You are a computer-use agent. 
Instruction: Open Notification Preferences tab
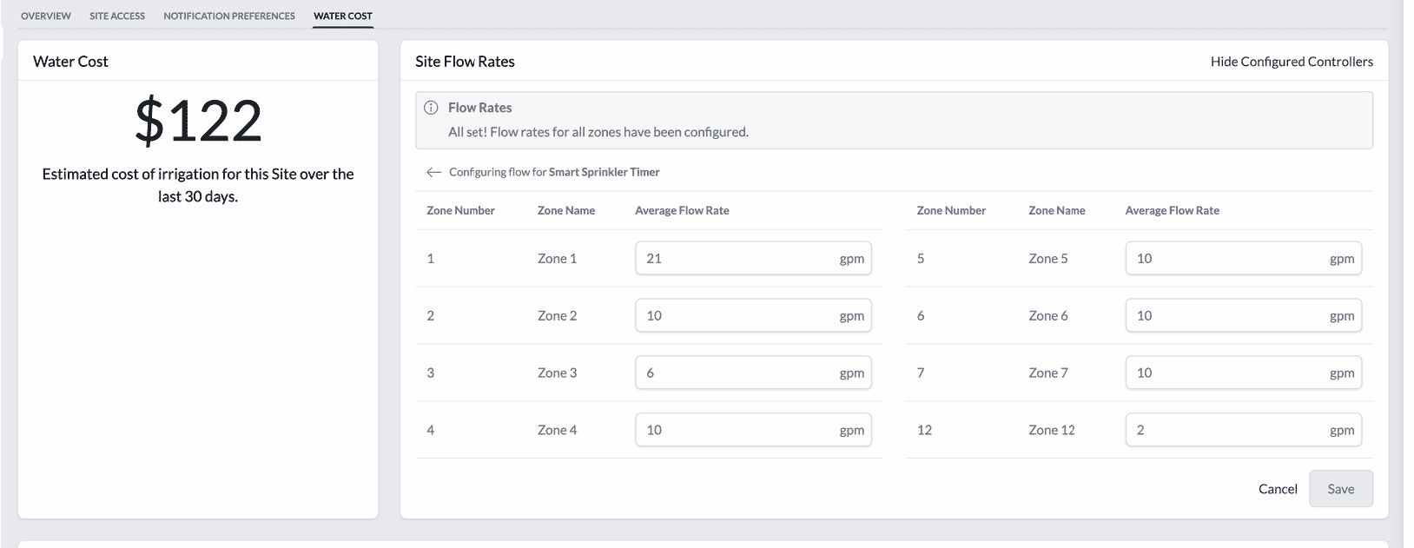pyautogui.click(x=229, y=16)
